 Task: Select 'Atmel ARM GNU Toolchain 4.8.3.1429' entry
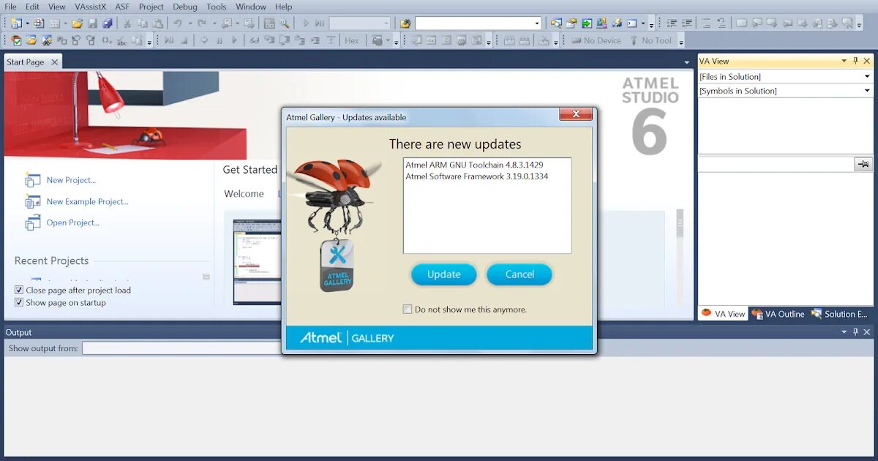[x=474, y=165]
